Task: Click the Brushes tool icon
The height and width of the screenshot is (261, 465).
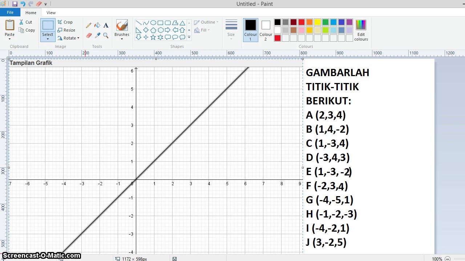Action: [122, 25]
